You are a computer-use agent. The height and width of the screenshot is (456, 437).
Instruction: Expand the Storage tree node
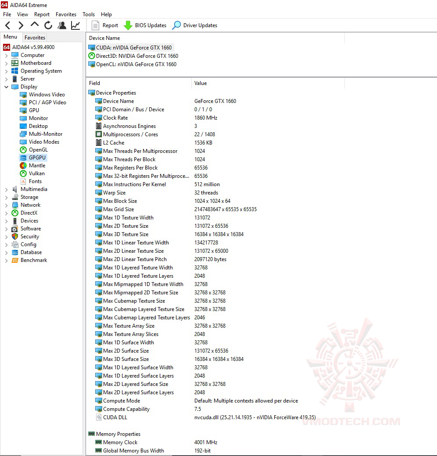click(7, 197)
